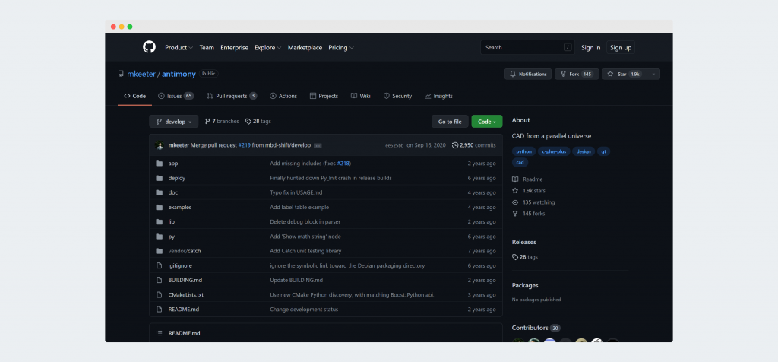Open the Explore dropdown menu
The height and width of the screenshot is (362, 778).
268,48
